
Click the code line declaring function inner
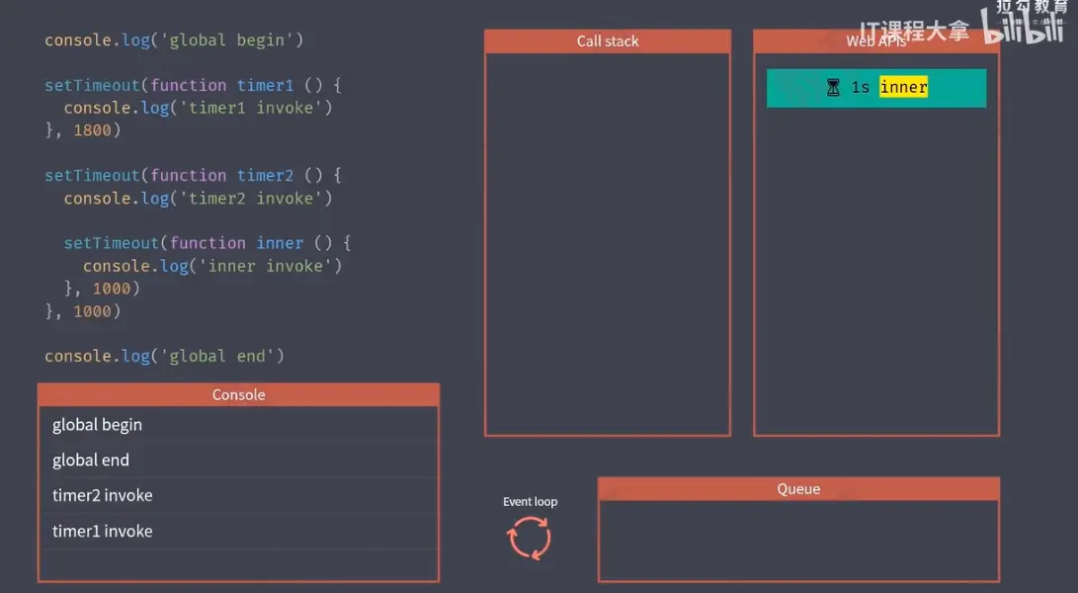(x=207, y=243)
